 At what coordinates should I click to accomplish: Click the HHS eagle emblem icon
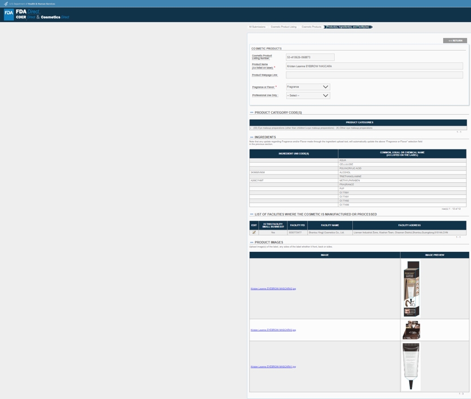pos(6,3)
